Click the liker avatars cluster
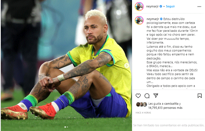 (142, 104)
